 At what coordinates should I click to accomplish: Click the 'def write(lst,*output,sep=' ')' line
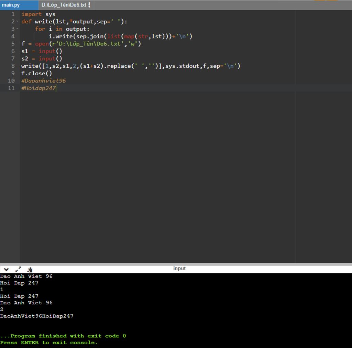click(74, 22)
